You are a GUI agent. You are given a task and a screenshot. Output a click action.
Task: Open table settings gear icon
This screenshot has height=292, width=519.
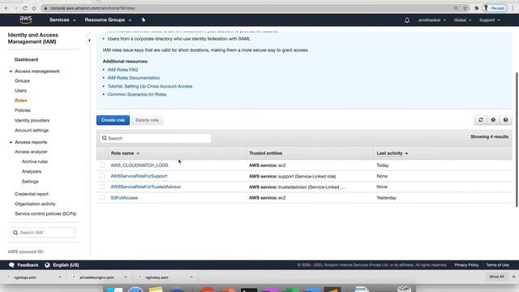pos(493,120)
